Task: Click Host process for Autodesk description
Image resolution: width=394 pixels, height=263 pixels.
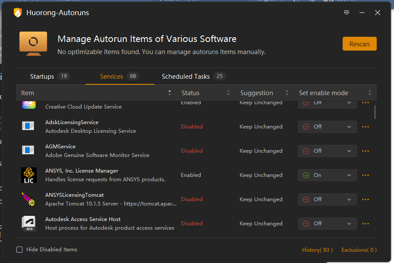Action: [x=110, y=228]
